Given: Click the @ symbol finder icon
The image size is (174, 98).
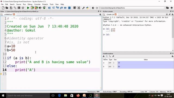Looking at the screenshot, I should 23,8.
